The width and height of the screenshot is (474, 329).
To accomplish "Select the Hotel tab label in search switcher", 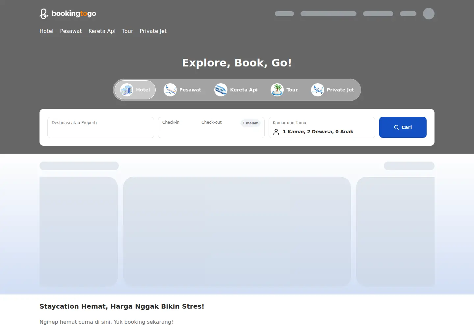I will pos(143,90).
